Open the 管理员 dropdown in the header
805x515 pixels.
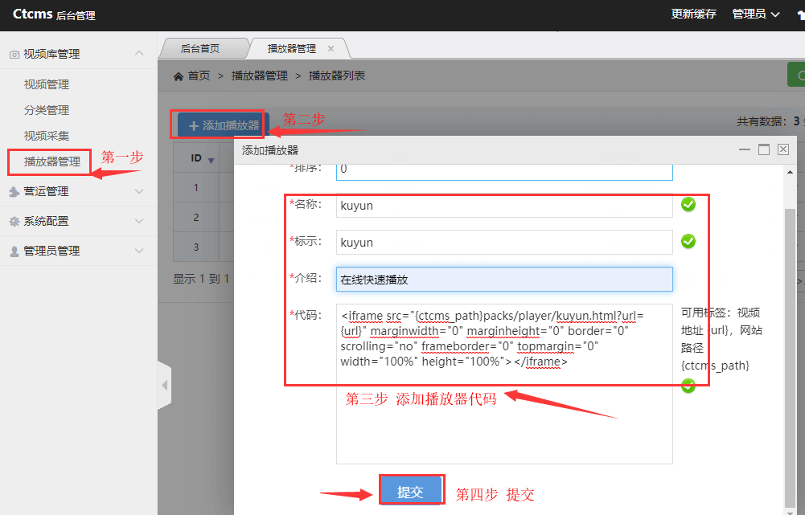(755, 14)
